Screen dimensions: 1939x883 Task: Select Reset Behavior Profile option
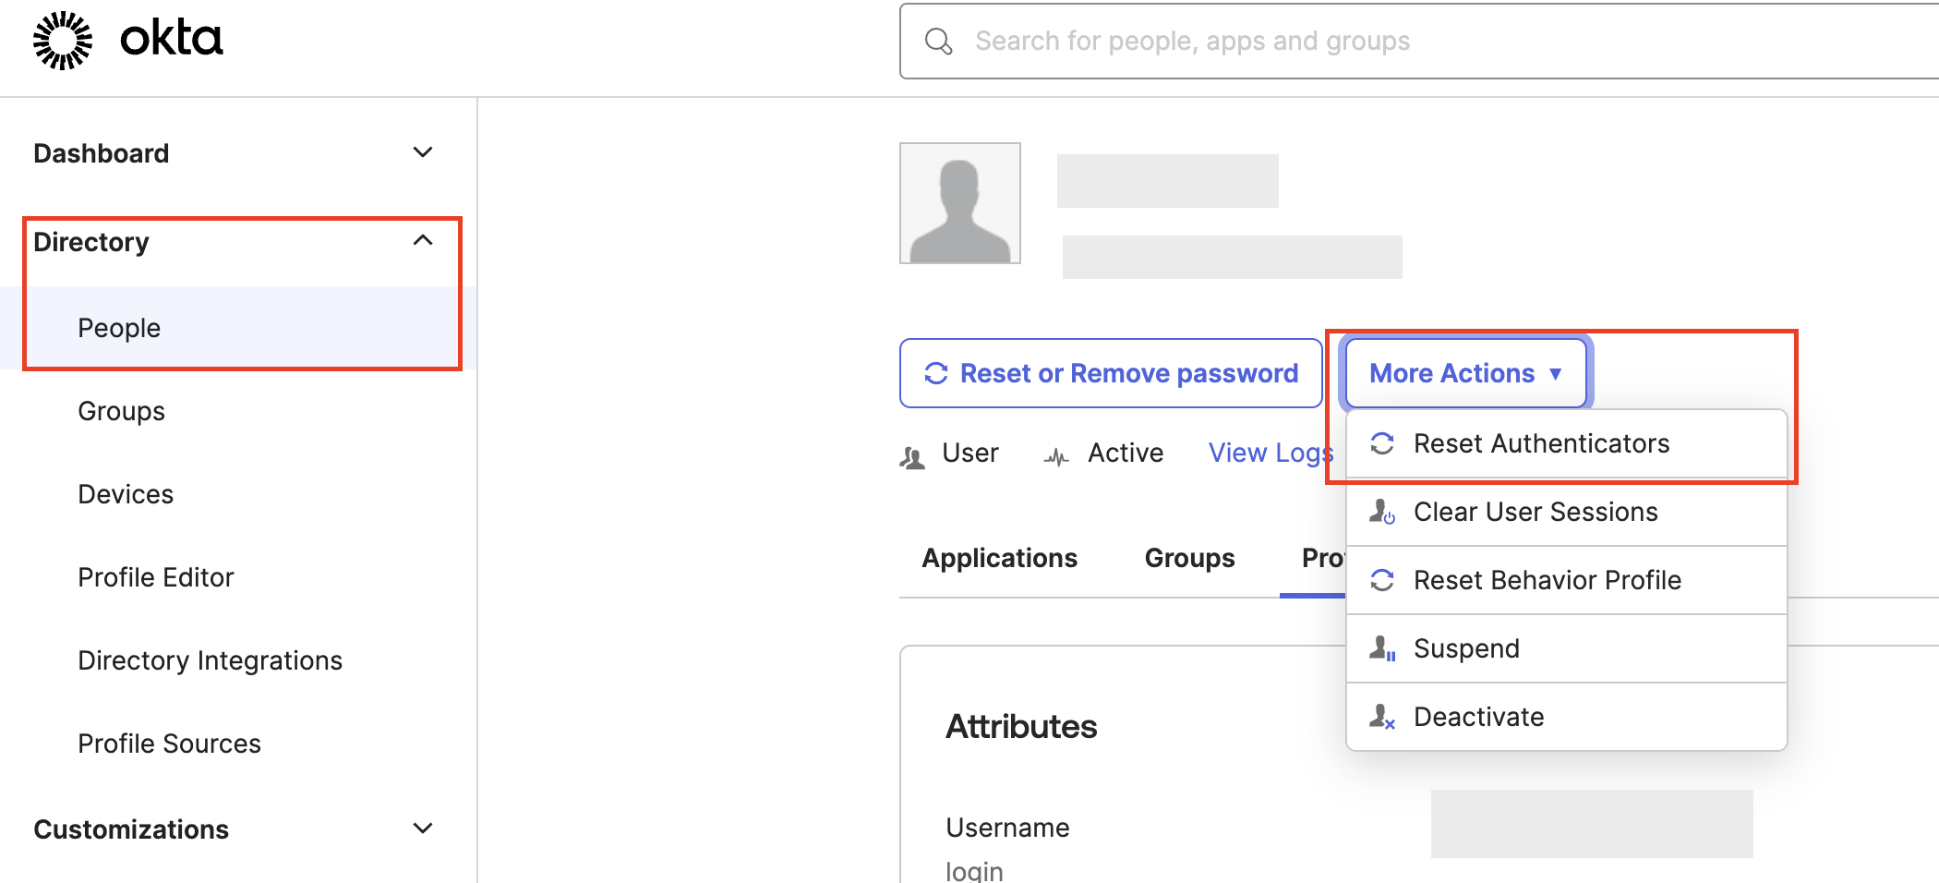1567,580
